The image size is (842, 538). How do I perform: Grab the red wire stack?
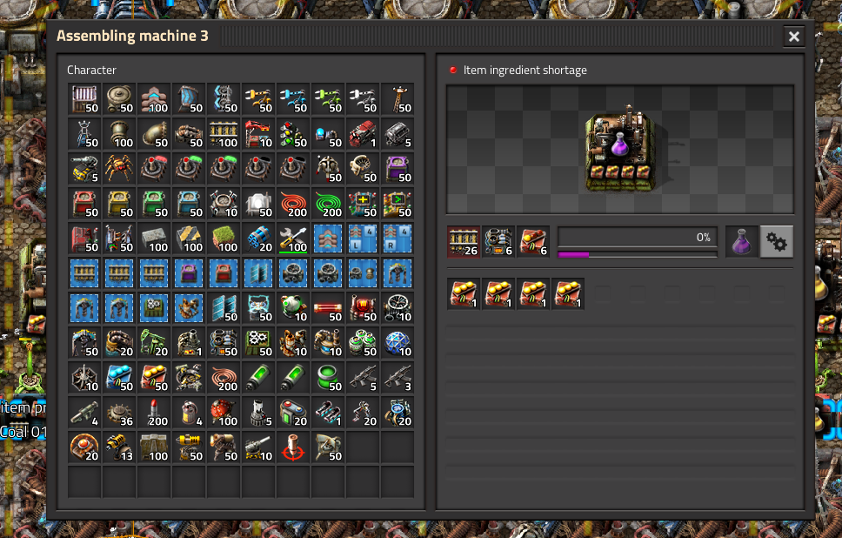click(293, 204)
